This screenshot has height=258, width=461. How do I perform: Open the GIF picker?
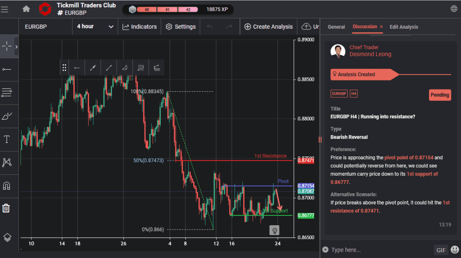[x=441, y=250]
